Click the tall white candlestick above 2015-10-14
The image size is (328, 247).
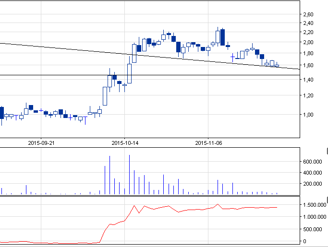[x=129, y=73]
